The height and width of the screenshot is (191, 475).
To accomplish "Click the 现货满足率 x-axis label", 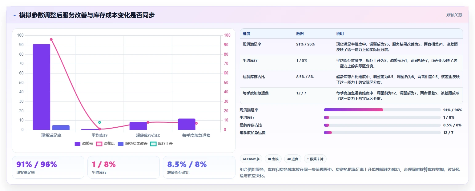I will 51,135.
